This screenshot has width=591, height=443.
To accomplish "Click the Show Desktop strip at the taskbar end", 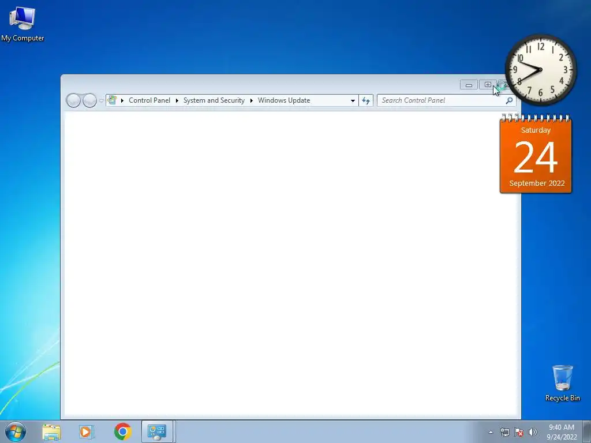I will click(587, 431).
